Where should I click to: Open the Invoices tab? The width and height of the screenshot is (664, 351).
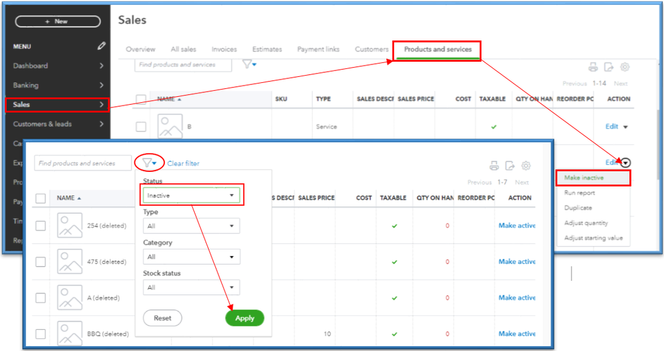click(224, 49)
